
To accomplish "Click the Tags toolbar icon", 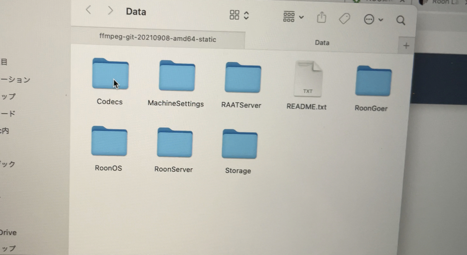I will pyautogui.click(x=344, y=19).
